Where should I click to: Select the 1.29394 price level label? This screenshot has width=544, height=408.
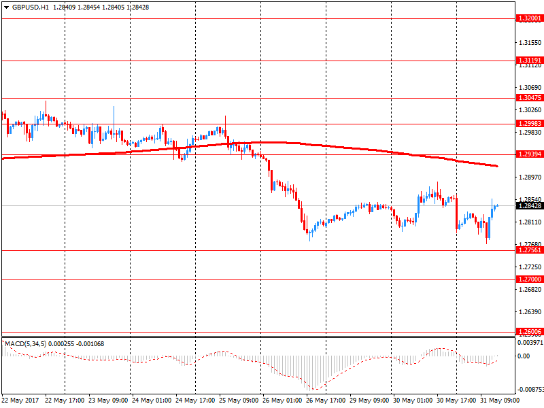530,154
